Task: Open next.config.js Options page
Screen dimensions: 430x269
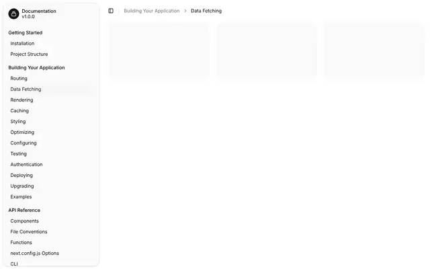Action: (x=51, y=253)
